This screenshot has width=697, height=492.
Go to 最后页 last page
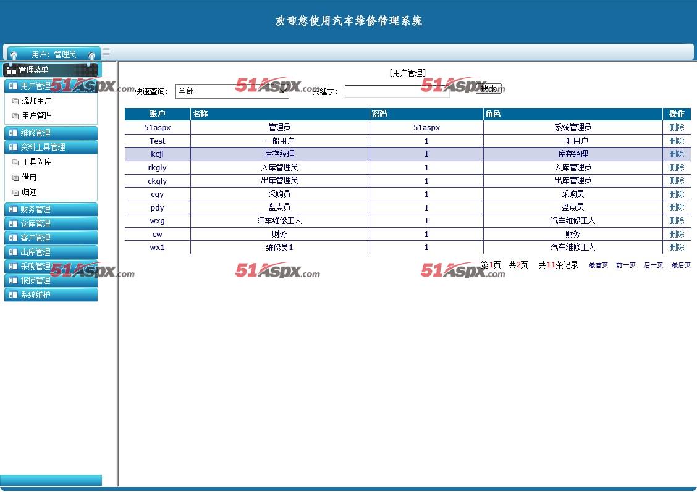coord(680,265)
